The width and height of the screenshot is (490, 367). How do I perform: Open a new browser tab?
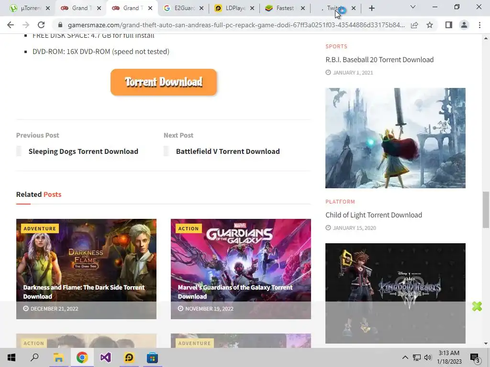click(371, 8)
